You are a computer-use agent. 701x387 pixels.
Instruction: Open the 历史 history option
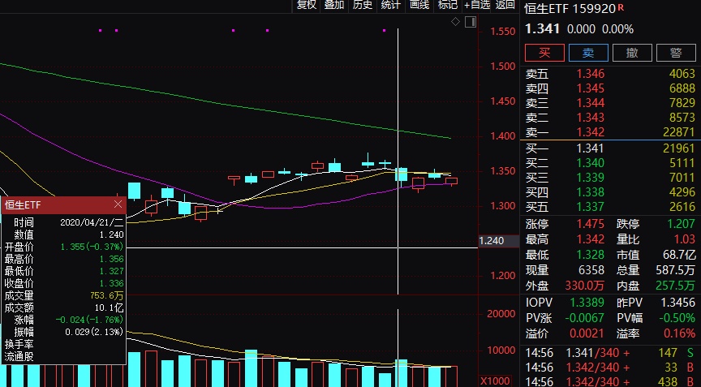362,5
